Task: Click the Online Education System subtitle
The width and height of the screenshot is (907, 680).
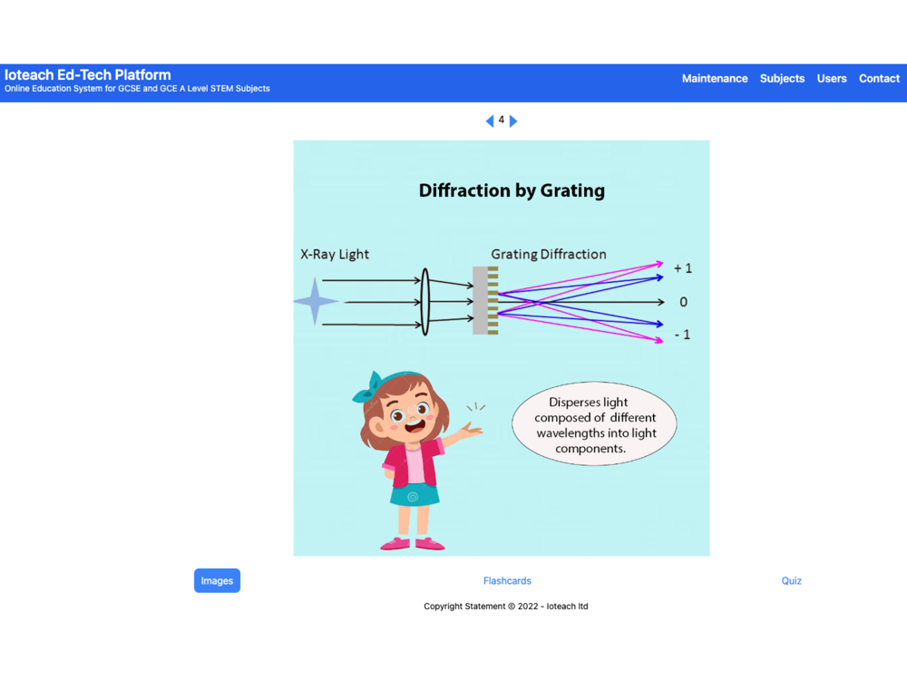Action: point(137,89)
